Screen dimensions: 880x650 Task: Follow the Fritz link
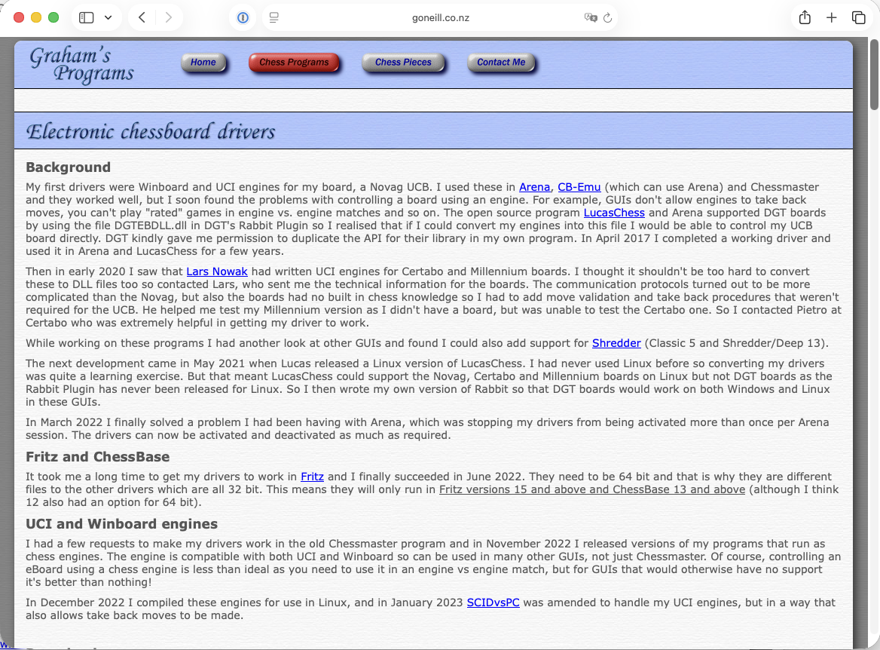click(312, 477)
